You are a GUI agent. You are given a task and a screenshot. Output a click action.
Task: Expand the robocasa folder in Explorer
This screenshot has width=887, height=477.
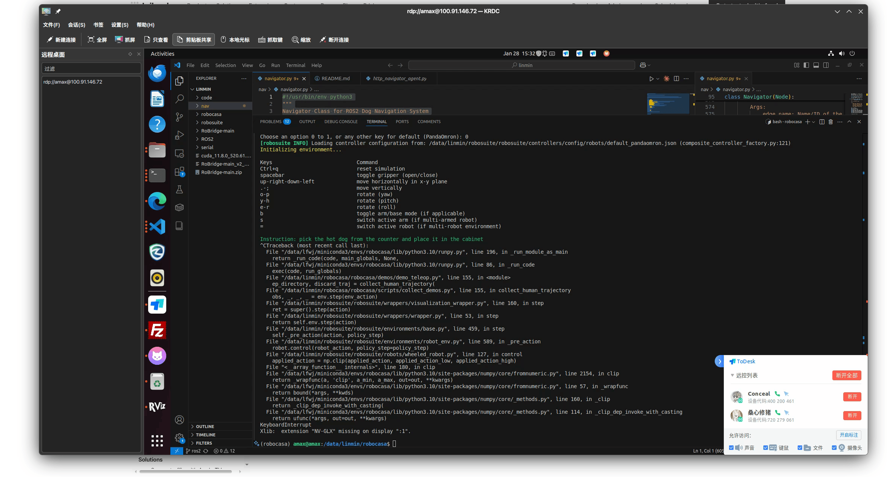(211, 114)
